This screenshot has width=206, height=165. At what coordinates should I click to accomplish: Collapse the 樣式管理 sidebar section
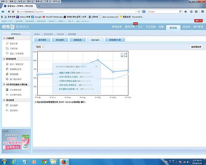tap(4, 100)
